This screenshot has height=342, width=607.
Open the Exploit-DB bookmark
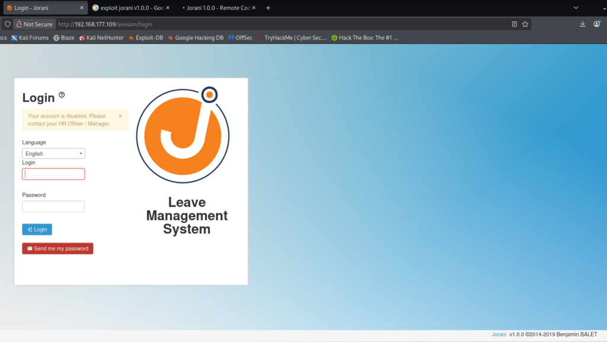click(145, 38)
